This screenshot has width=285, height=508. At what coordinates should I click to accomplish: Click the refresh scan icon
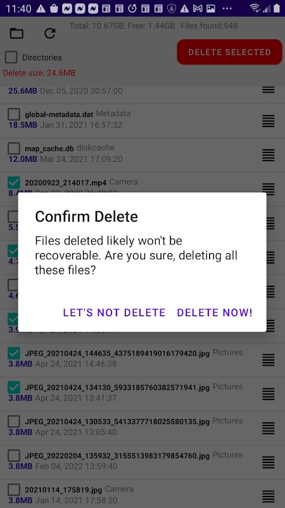(x=50, y=33)
